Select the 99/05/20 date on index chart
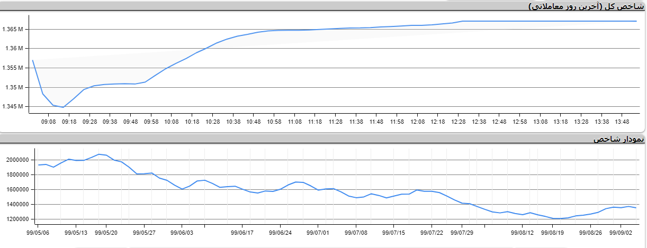The width and height of the screenshot is (647, 248). (106, 232)
